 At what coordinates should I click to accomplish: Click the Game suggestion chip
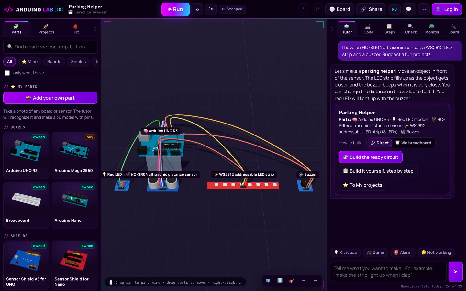pos(375,253)
